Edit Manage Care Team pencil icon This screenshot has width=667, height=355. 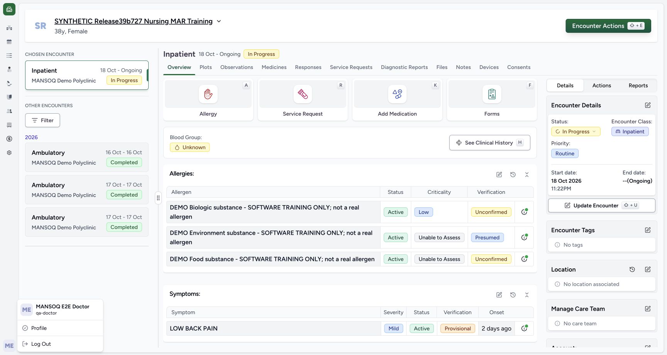point(648,309)
